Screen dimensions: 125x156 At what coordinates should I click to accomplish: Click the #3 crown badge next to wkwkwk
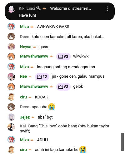point(63,57)
